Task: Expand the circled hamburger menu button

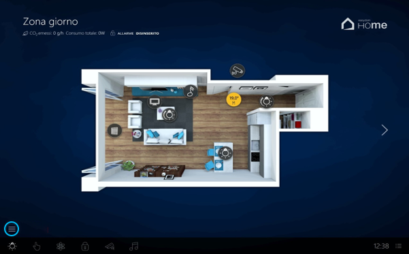Action: pyautogui.click(x=12, y=229)
